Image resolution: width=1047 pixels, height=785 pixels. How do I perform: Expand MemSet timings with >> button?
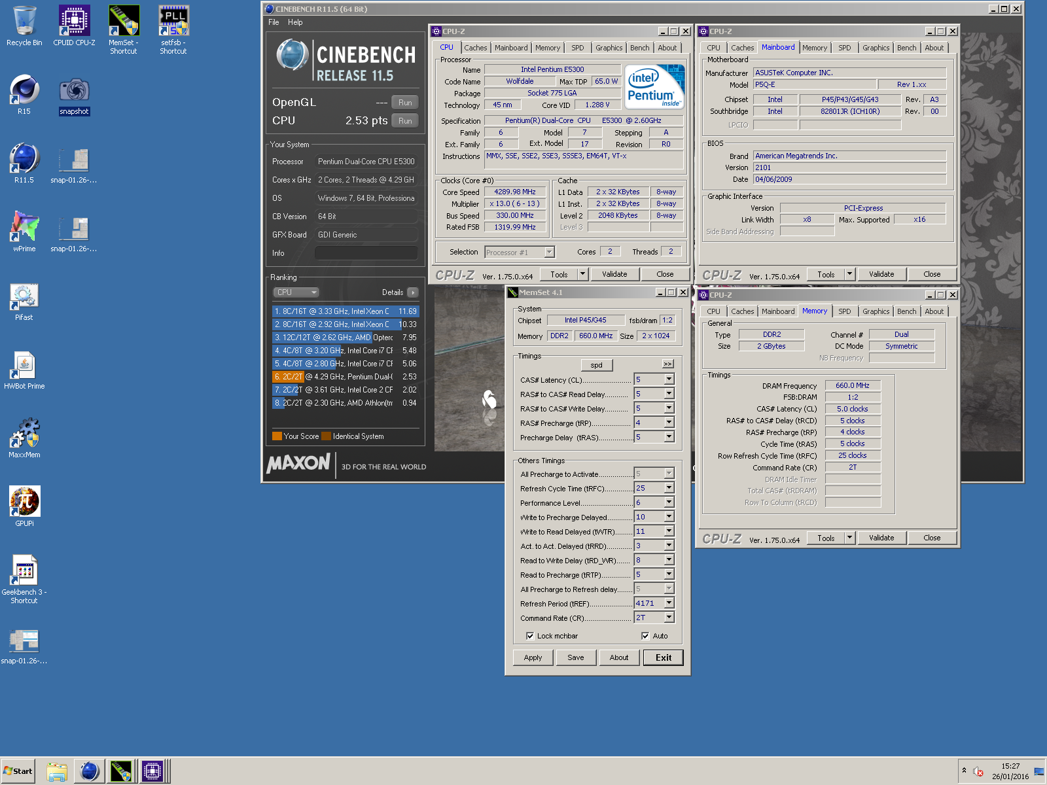click(x=667, y=364)
